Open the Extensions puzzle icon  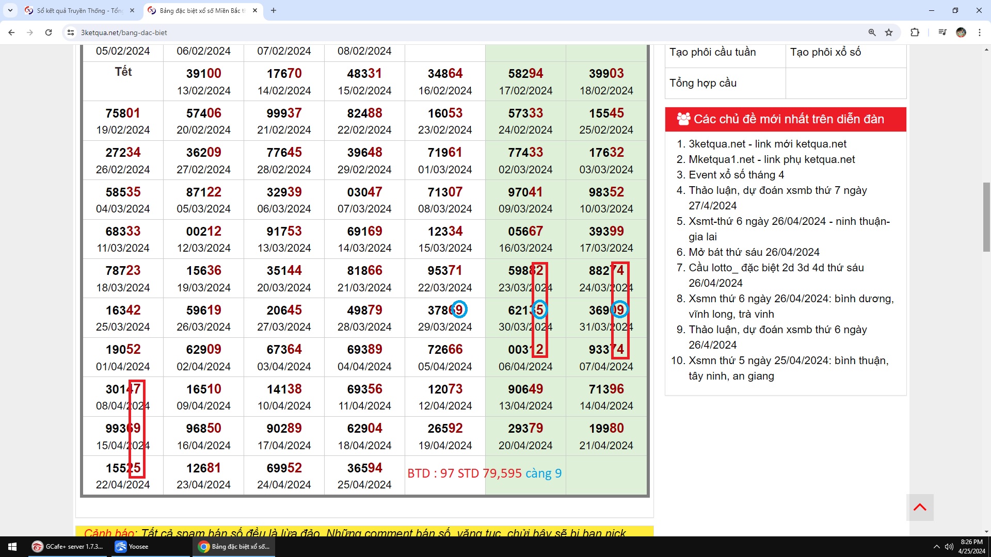point(915,32)
